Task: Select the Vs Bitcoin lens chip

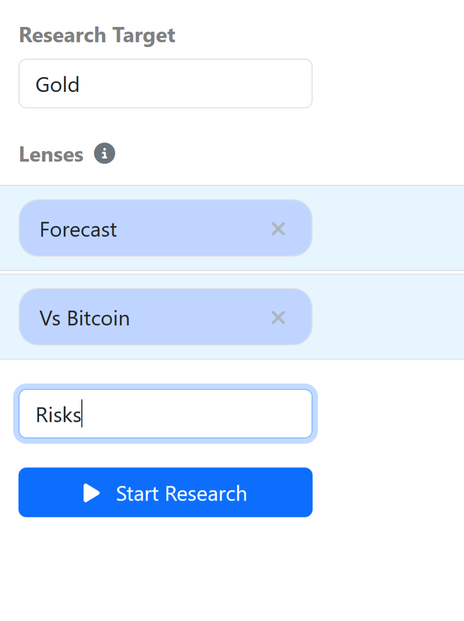Action: 166,317
